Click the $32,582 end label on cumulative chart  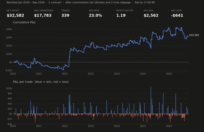point(194,35)
